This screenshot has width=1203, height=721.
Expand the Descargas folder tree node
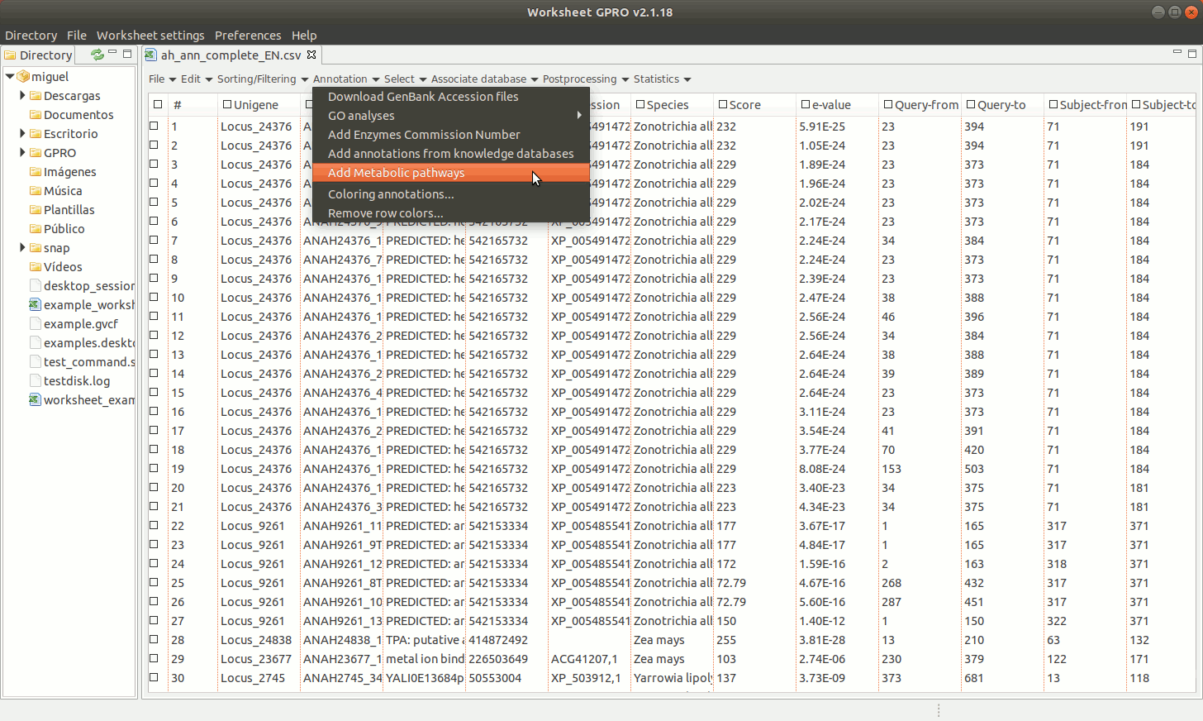[x=22, y=96]
